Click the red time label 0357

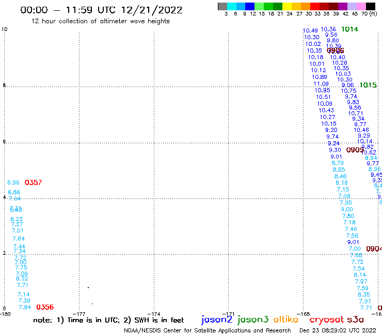34,182
